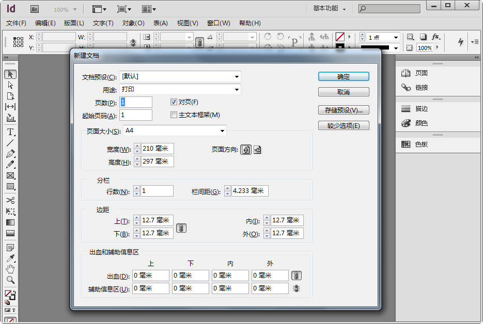Open the 色板 (Swatches) panel
This screenshot has width=483, height=324.
tap(420, 144)
